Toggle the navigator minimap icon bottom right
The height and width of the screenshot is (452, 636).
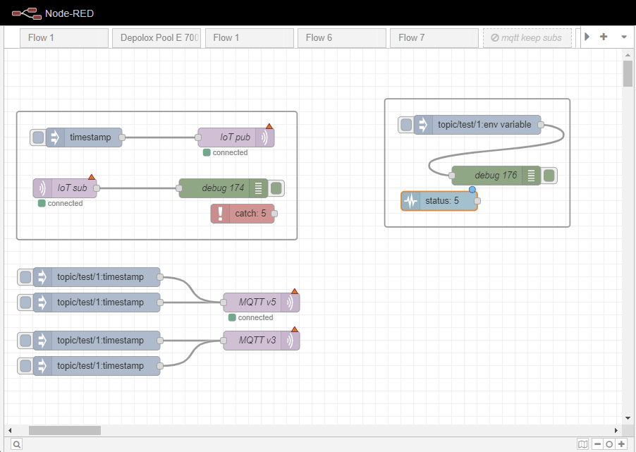tap(582, 444)
